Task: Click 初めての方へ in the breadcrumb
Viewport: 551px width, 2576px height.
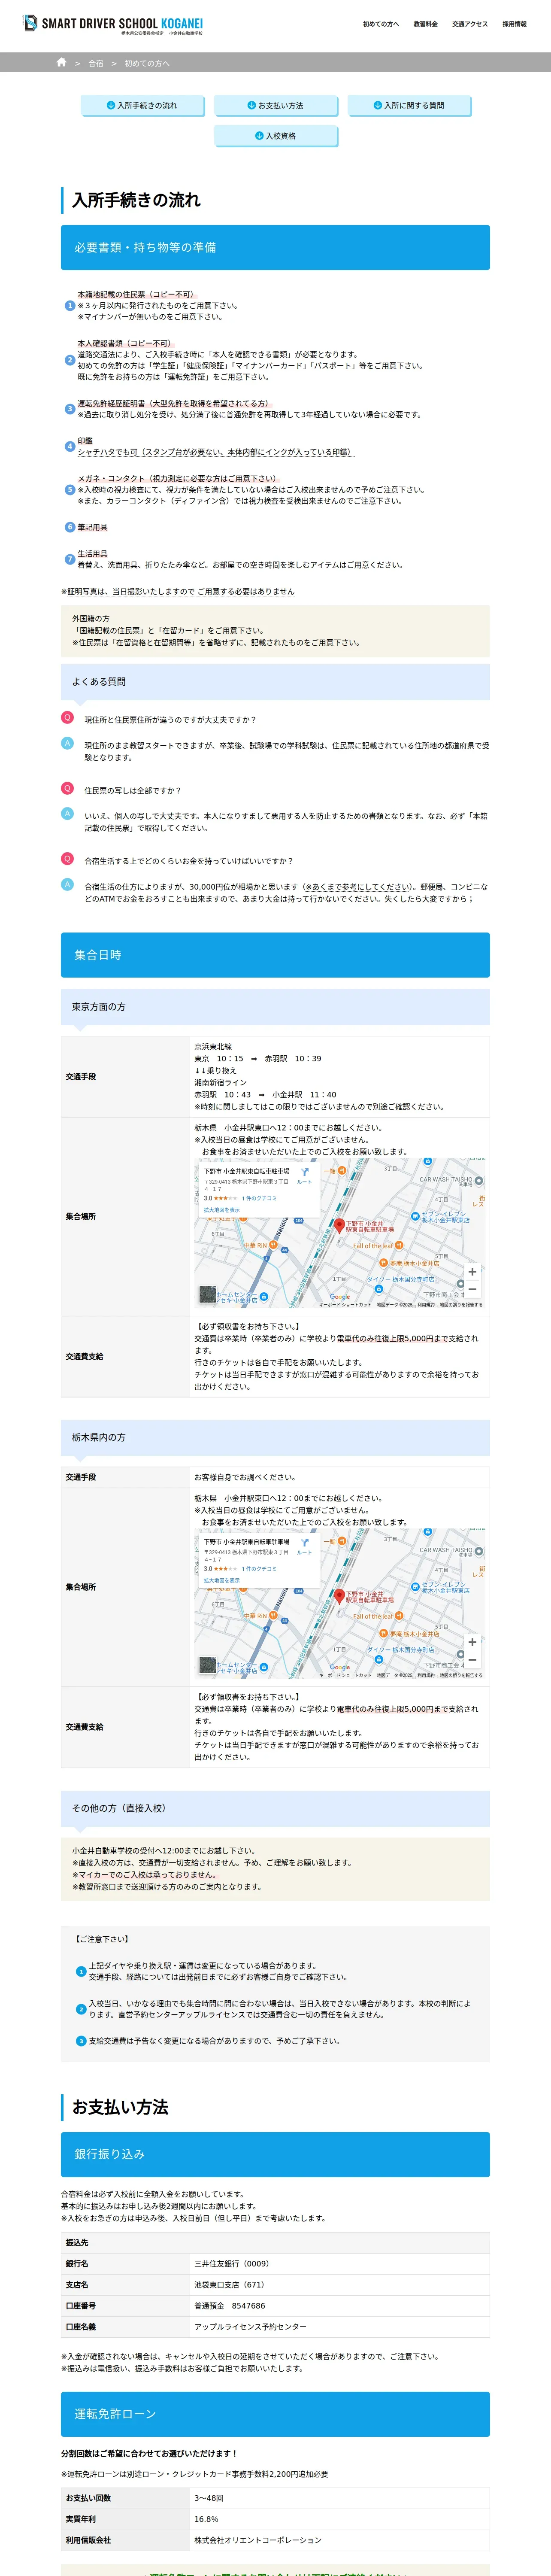Action: (147, 63)
